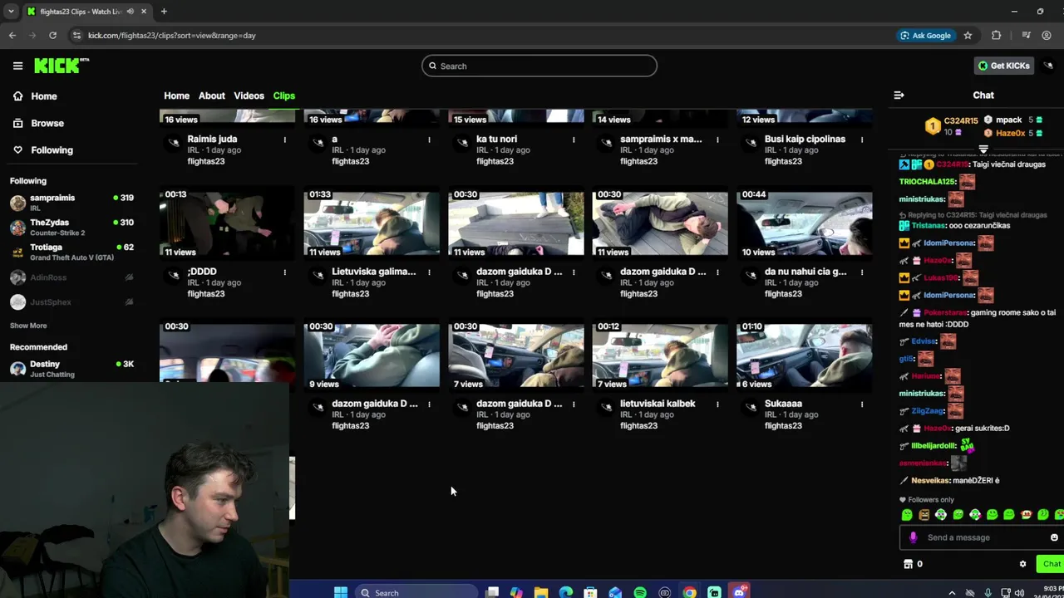This screenshot has height=598, width=1064.
Task: Open options menu for Raimis juda clip
Action: [284, 140]
